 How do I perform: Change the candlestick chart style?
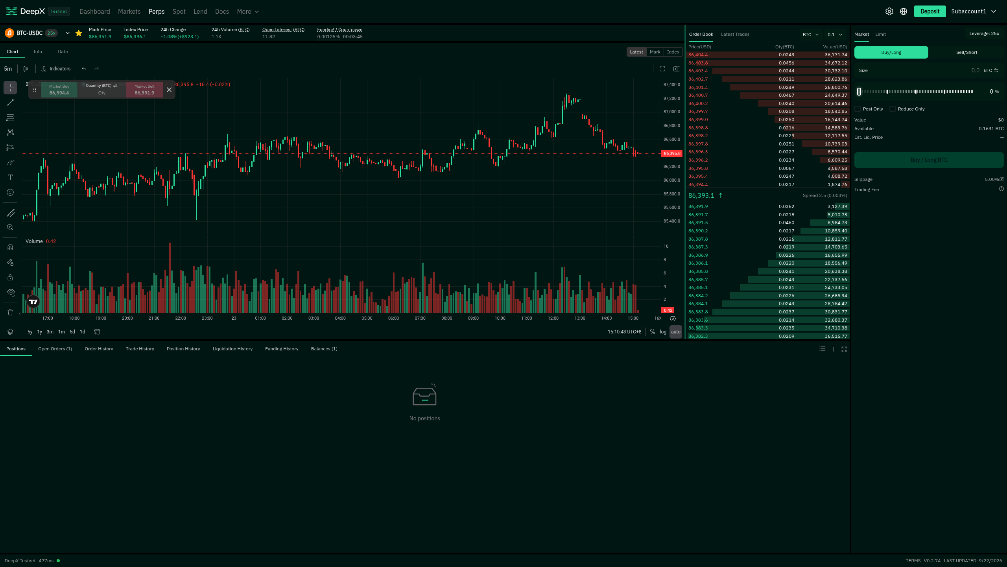tap(26, 69)
